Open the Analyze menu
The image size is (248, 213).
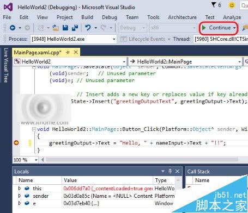pyautogui.click(x=232, y=17)
